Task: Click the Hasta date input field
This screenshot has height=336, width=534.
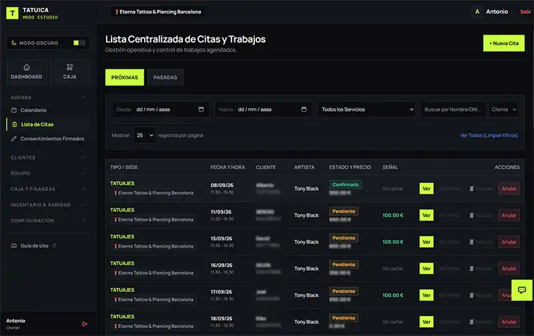Action: [263, 110]
